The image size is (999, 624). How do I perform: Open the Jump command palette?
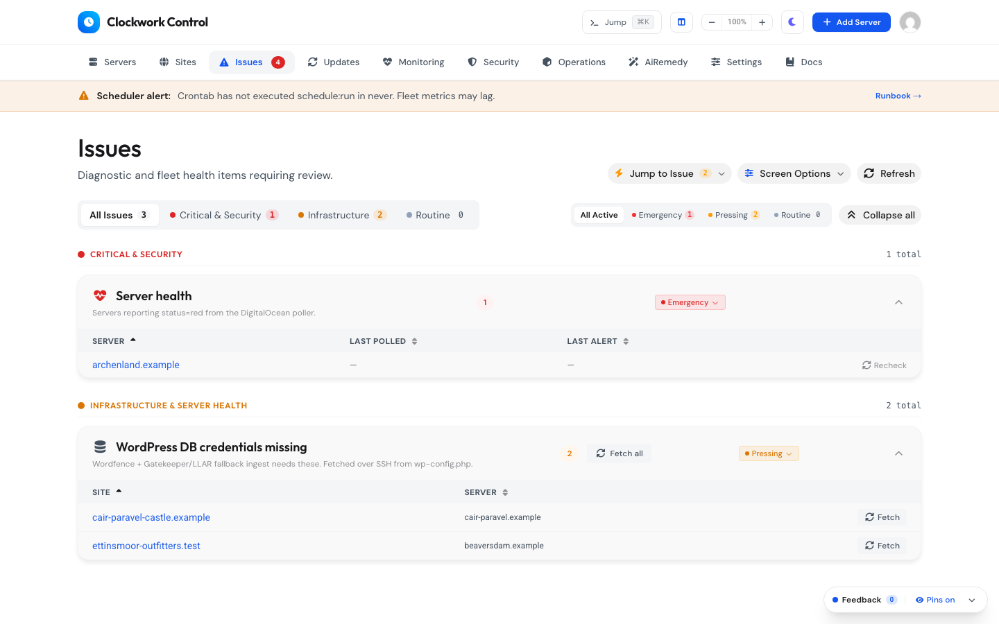622,22
